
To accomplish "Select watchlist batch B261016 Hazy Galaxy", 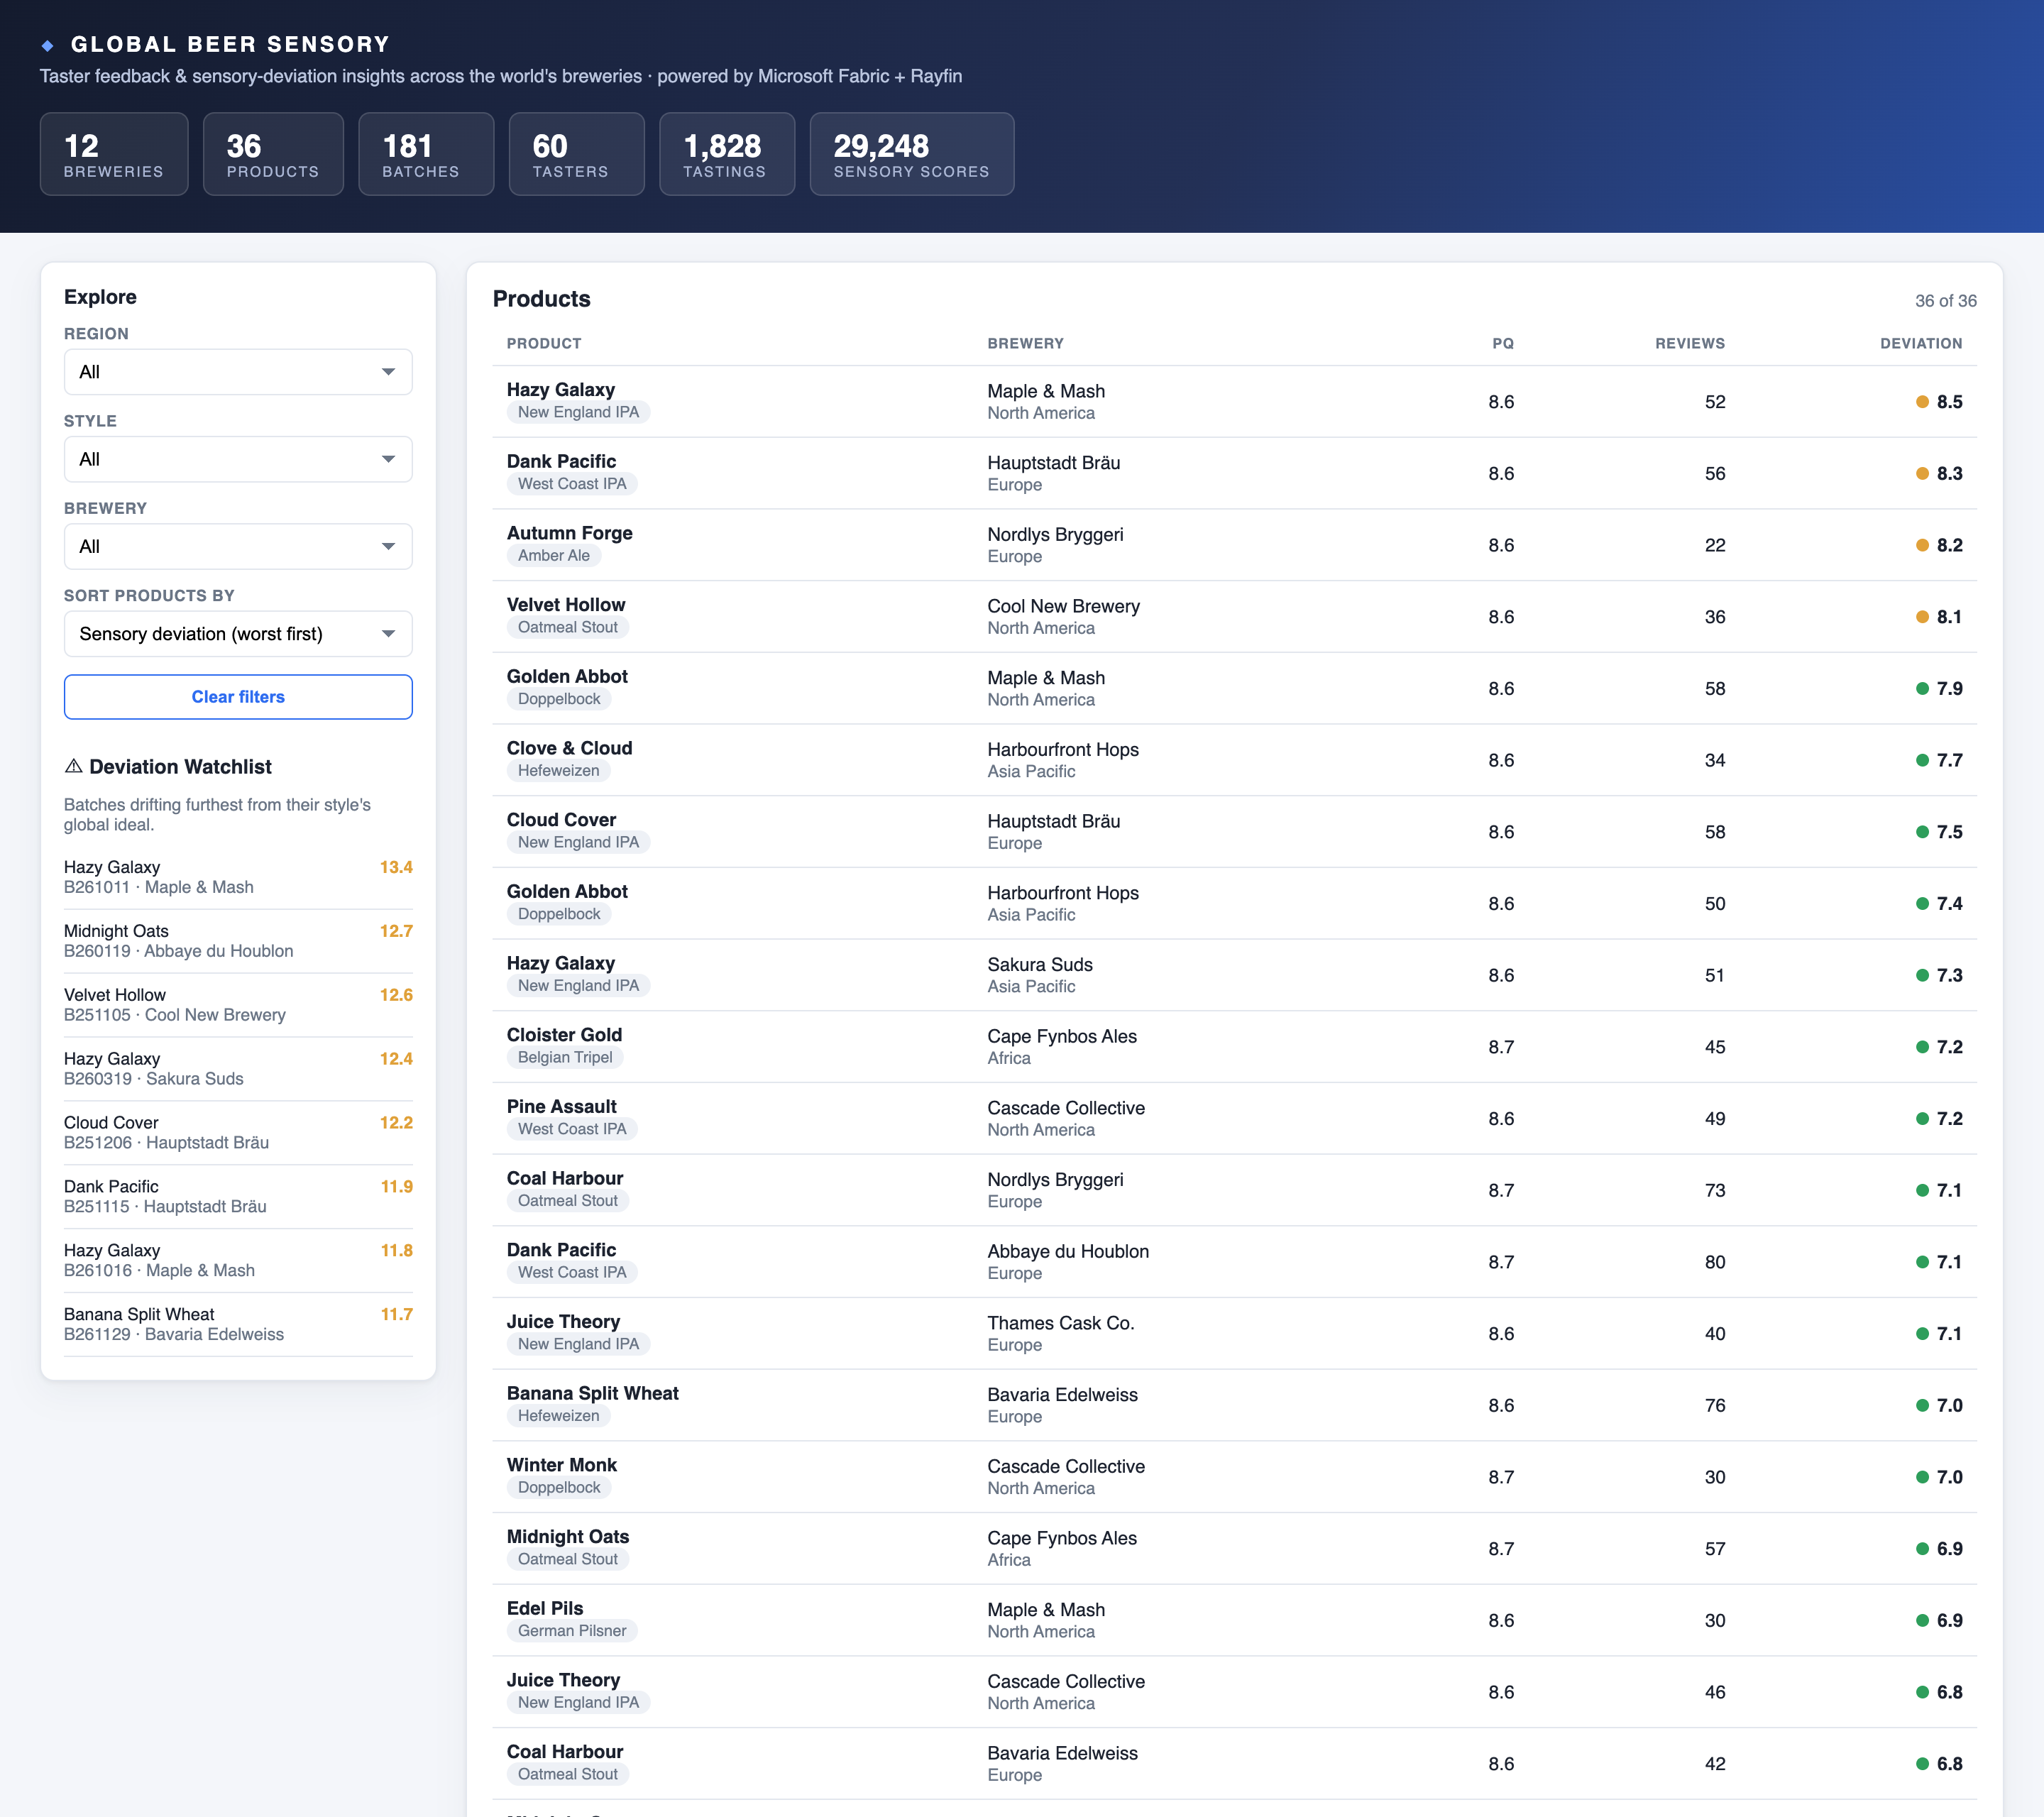I will [x=238, y=1261].
